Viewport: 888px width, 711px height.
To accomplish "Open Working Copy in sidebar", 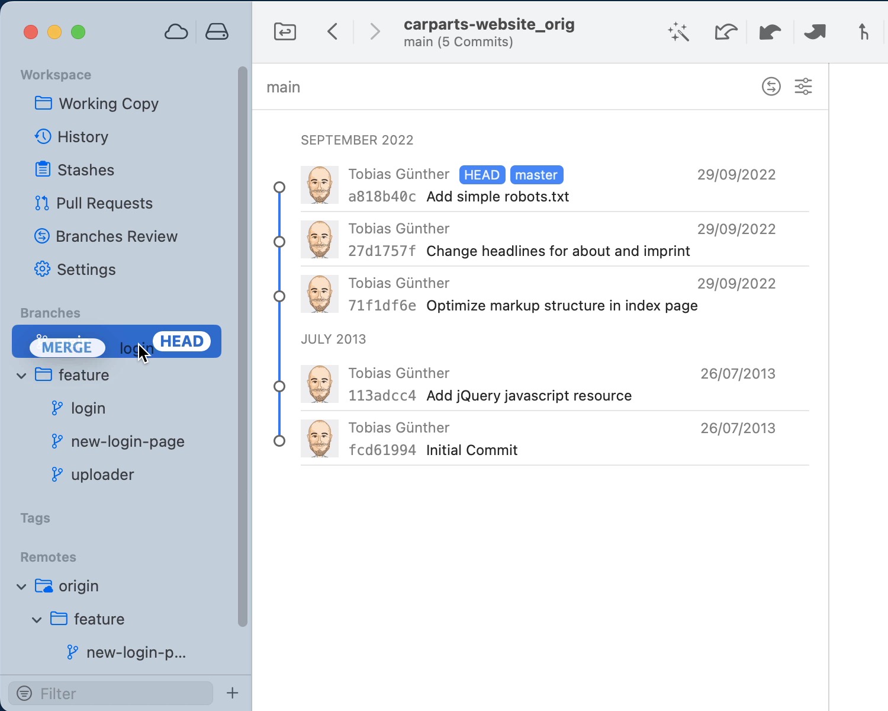I will [x=108, y=104].
